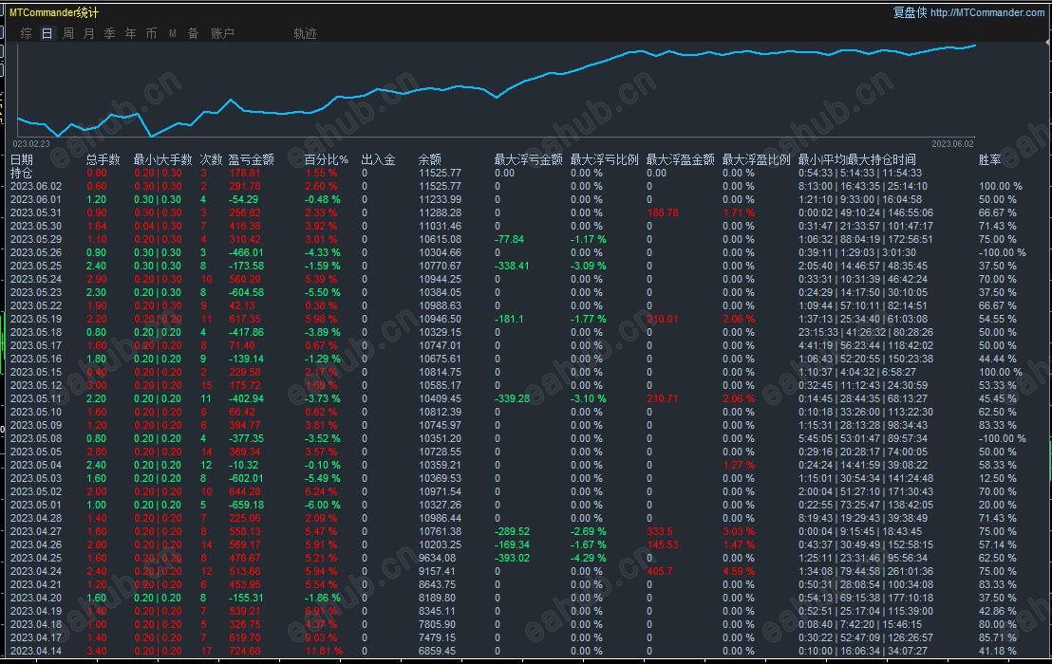Click the 胜率 win rate column header

pos(989,159)
